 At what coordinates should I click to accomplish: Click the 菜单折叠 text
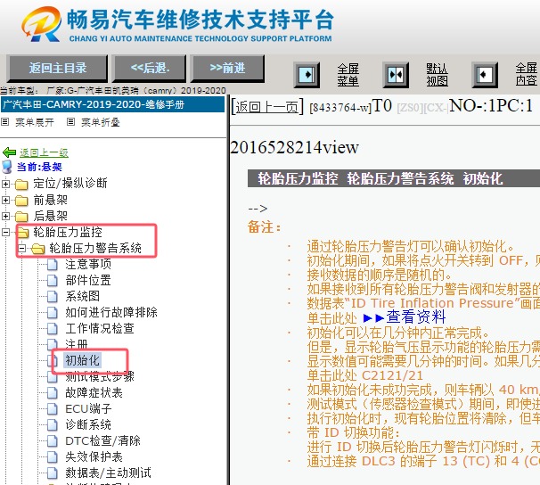pos(100,122)
